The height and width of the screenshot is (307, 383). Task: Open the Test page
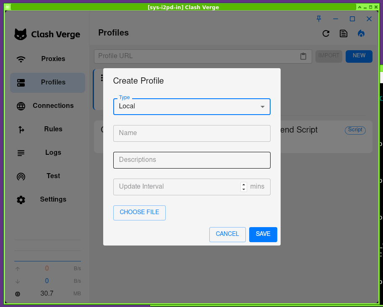point(48,176)
